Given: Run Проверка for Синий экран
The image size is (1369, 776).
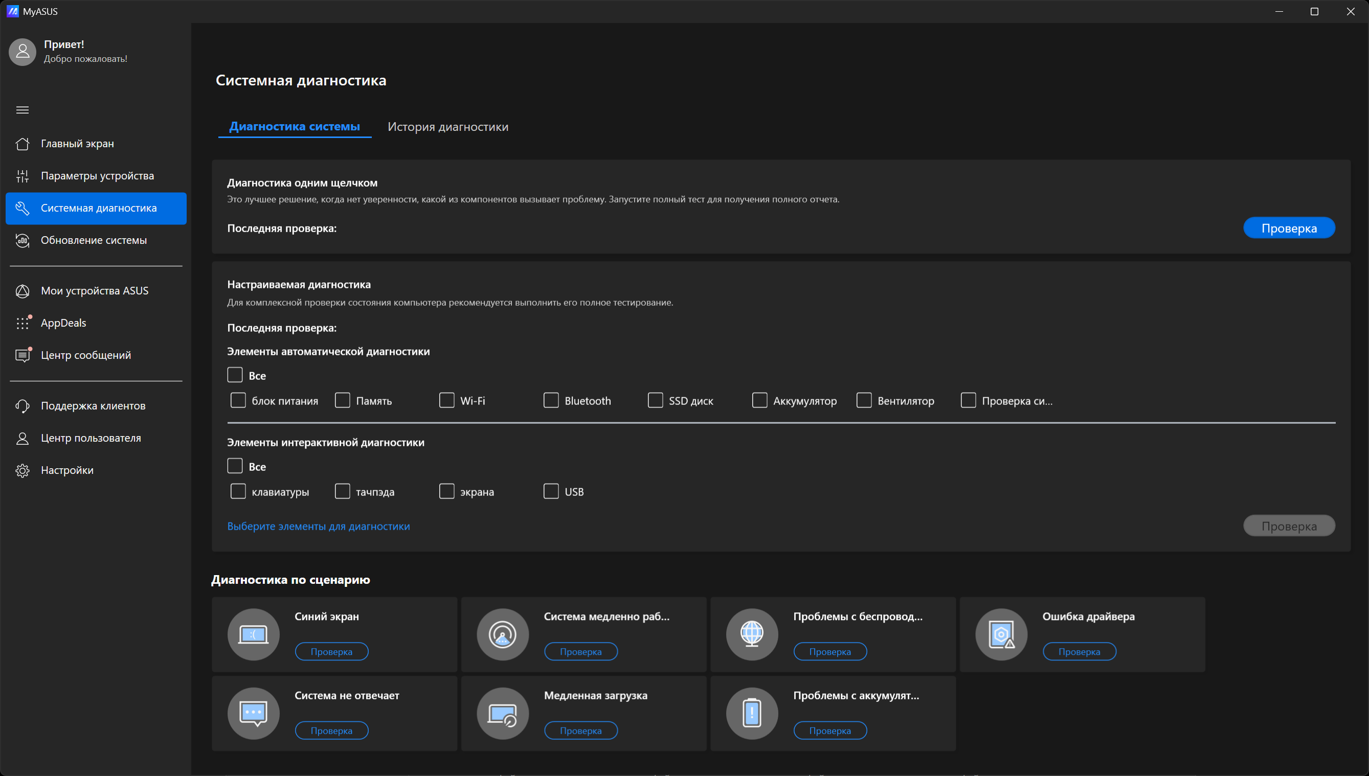Looking at the screenshot, I should (x=331, y=652).
